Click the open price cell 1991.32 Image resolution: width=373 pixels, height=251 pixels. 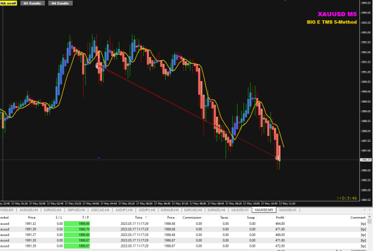point(30,224)
